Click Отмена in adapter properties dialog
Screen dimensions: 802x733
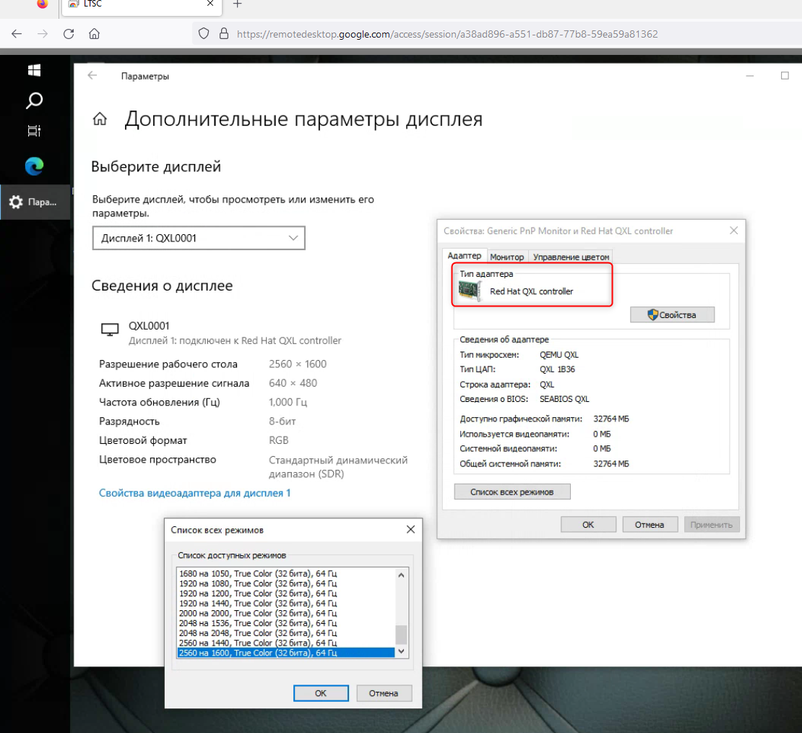[650, 525]
